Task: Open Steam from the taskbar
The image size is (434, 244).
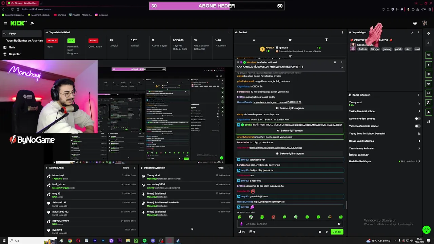Action: click(178, 241)
